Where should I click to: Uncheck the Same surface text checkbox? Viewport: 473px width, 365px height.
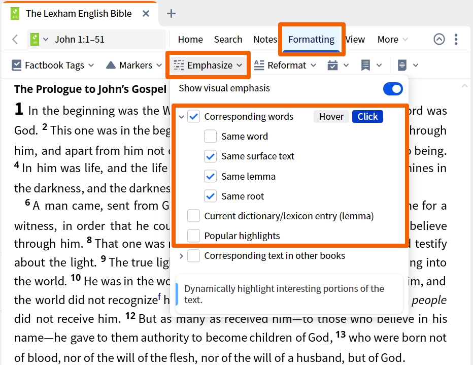click(210, 156)
